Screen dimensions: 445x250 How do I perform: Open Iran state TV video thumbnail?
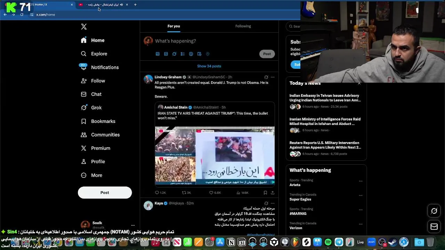[215, 156]
